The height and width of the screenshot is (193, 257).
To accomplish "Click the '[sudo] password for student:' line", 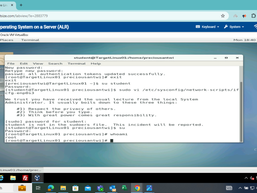I will tap(46, 122).
